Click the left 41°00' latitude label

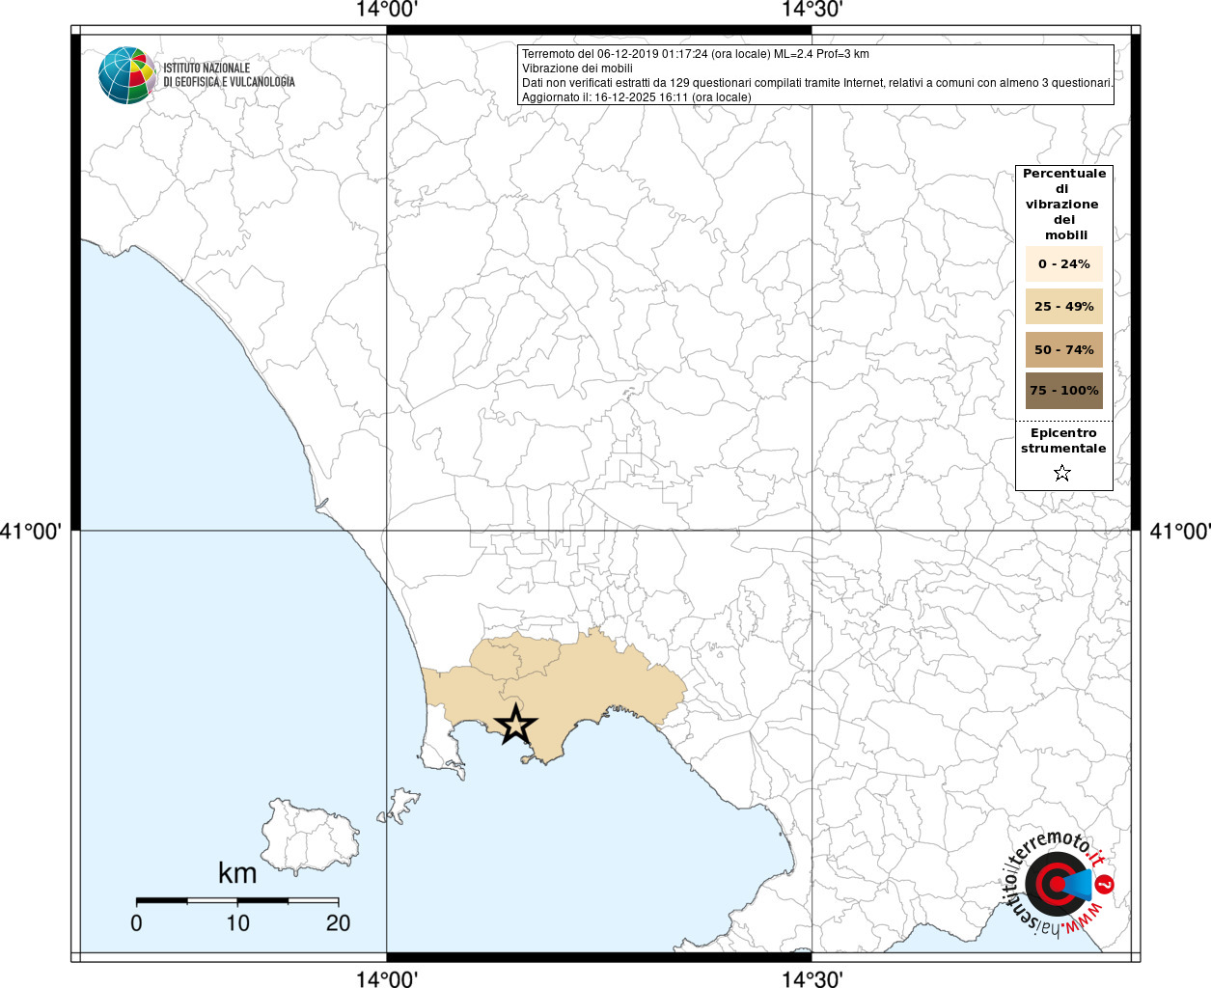pyautogui.click(x=32, y=531)
